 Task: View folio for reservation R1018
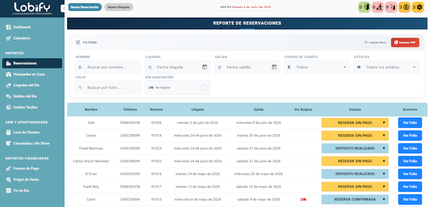[410, 174]
